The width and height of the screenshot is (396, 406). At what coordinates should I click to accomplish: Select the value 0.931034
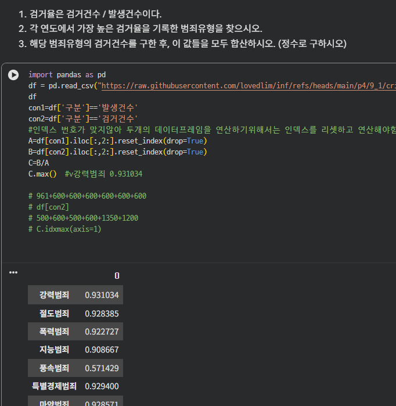point(102,295)
